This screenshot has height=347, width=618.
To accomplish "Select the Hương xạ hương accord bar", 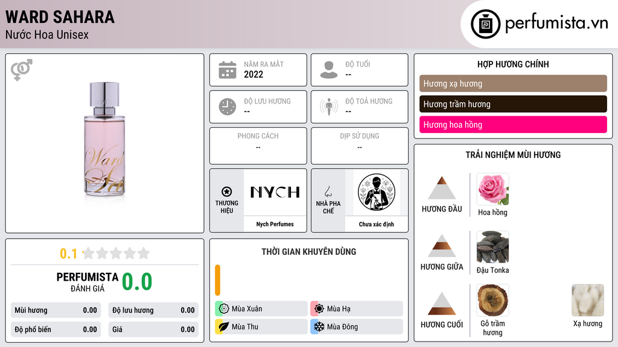I will 513,83.
